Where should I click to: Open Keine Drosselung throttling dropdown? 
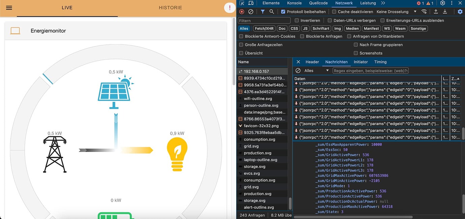pos(397,12)
